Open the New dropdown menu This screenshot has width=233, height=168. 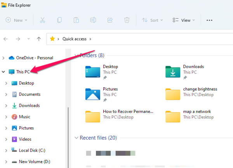tap(17, 20)
